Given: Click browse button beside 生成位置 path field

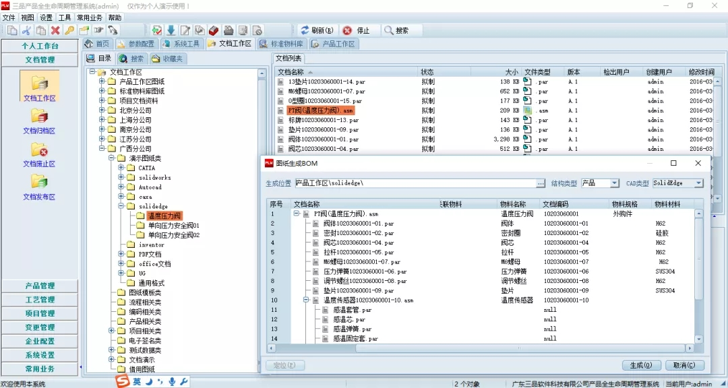Looking at the screenshot, I should (x=541, y=183).
